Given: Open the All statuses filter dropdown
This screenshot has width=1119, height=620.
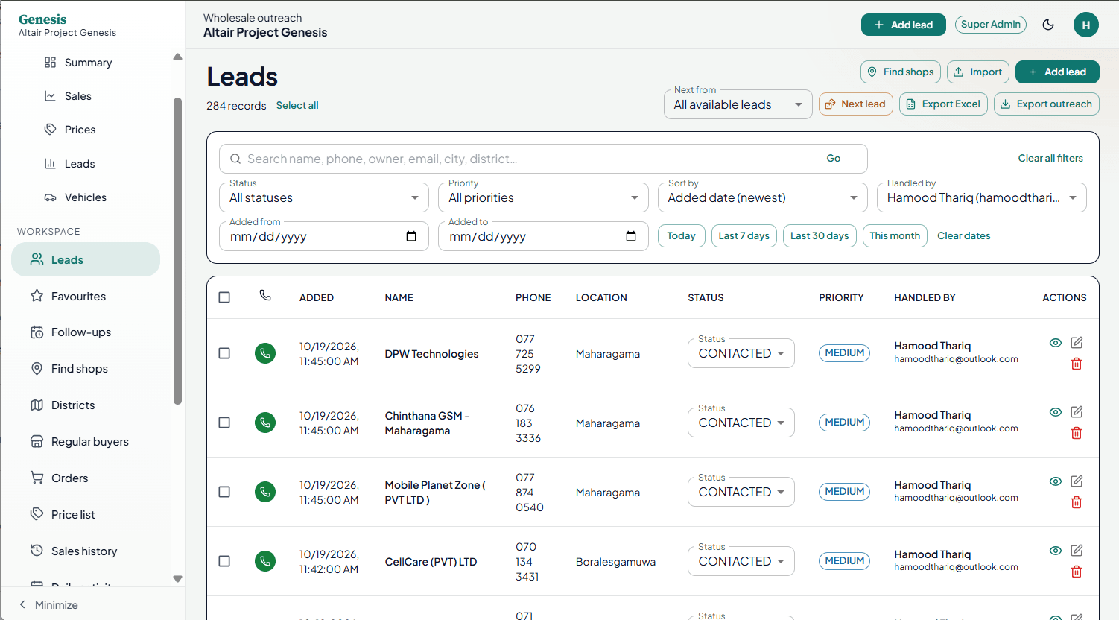Looking at the screenshot, I should (324, 197).
